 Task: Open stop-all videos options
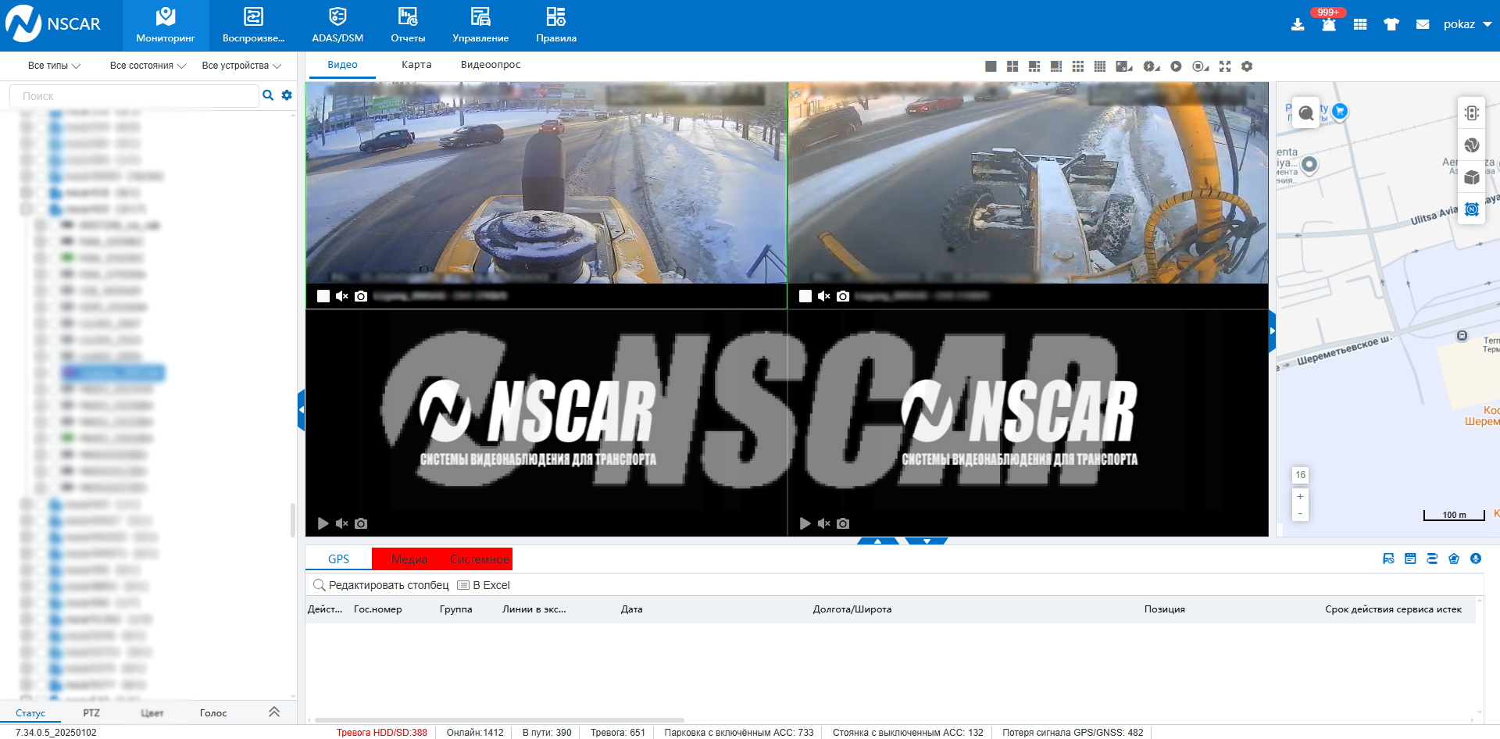coord(1201,66)
